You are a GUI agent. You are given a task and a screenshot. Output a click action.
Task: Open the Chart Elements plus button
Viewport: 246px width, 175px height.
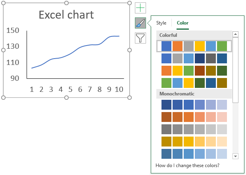[140, 8]
